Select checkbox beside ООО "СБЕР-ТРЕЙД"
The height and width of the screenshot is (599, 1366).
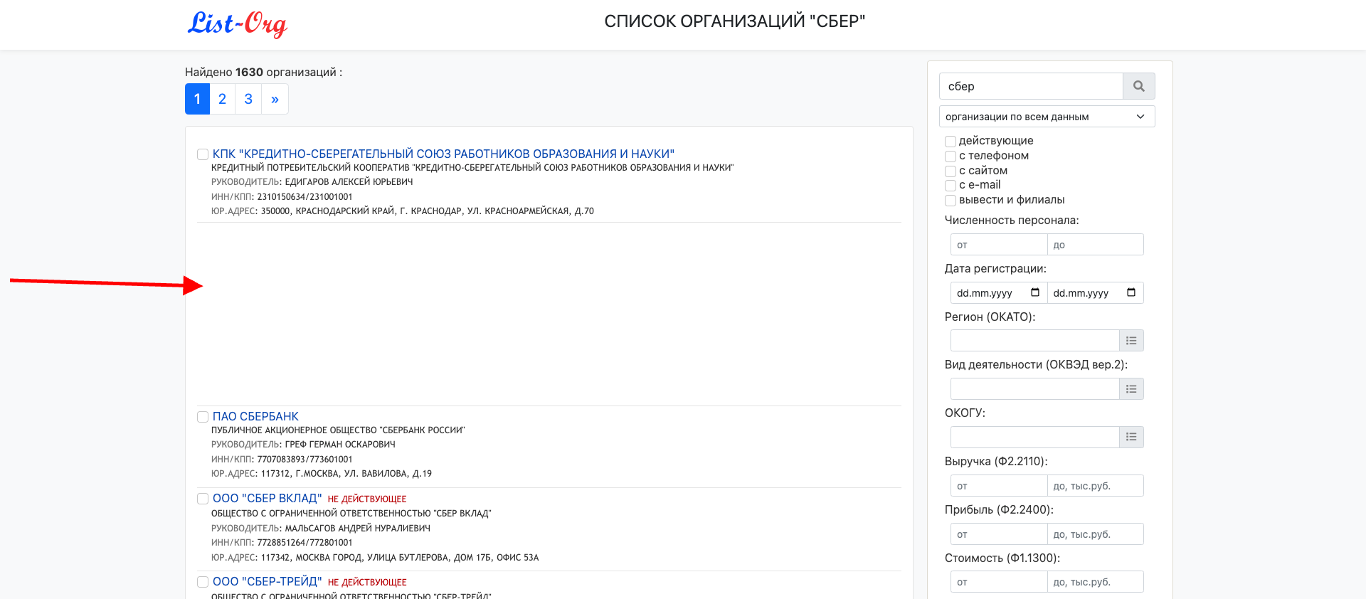tap(203, 582)
